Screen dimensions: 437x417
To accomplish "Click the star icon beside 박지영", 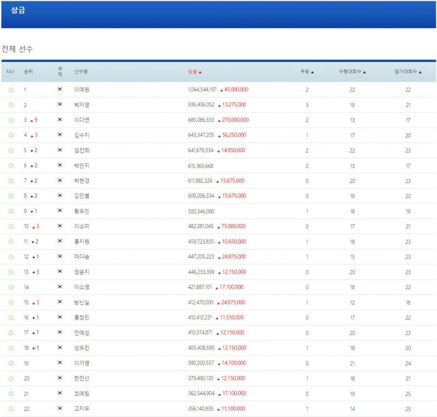I will [x=10, y=105].
